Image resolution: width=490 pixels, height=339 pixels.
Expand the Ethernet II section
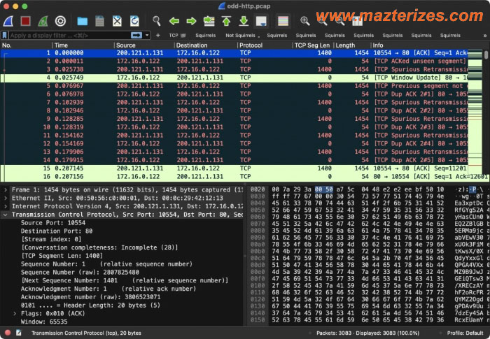pos(6,198)
